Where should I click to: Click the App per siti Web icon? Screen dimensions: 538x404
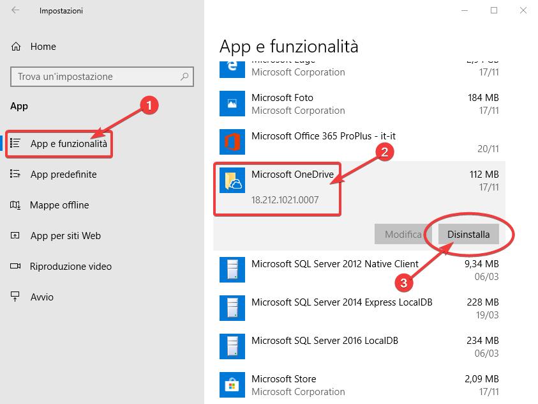[15, 236]
